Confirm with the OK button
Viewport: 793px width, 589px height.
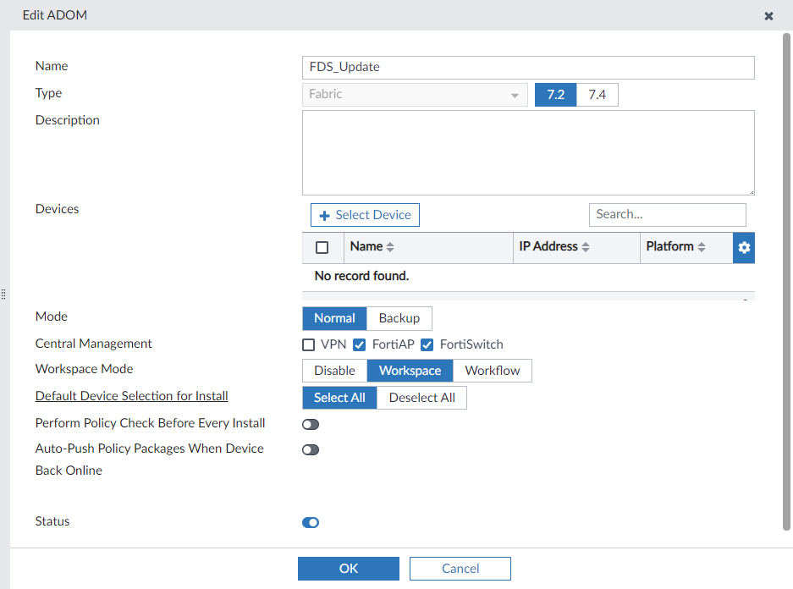(x=349, y=569)
